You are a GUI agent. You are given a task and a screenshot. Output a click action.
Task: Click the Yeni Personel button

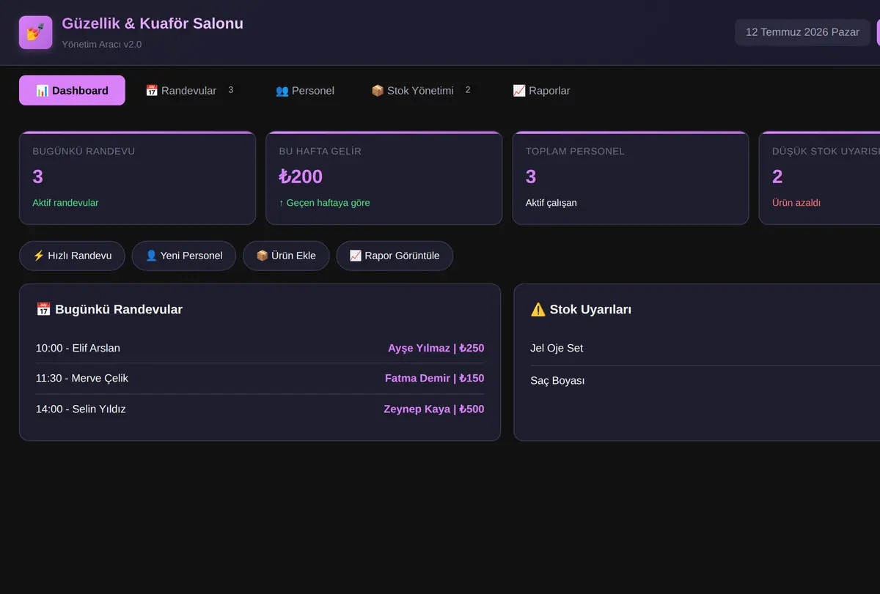click(x=184, y=256)
